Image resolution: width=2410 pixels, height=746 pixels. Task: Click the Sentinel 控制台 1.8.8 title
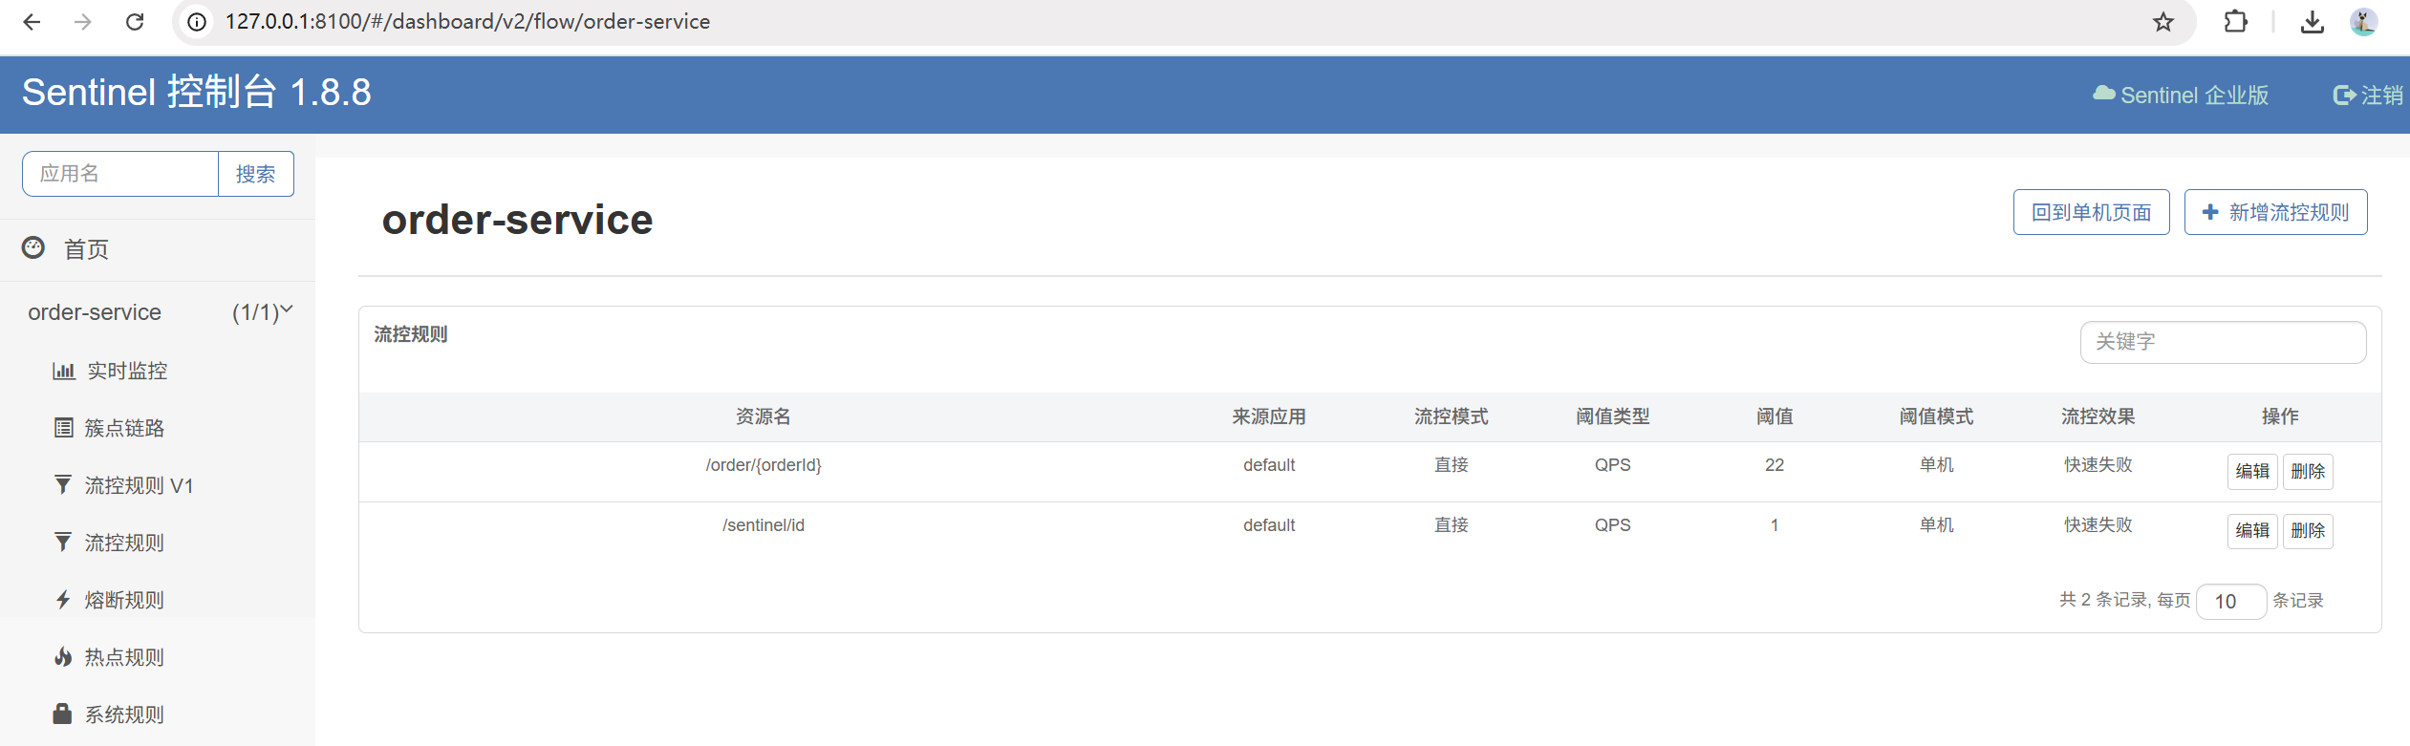pos(197,93)
